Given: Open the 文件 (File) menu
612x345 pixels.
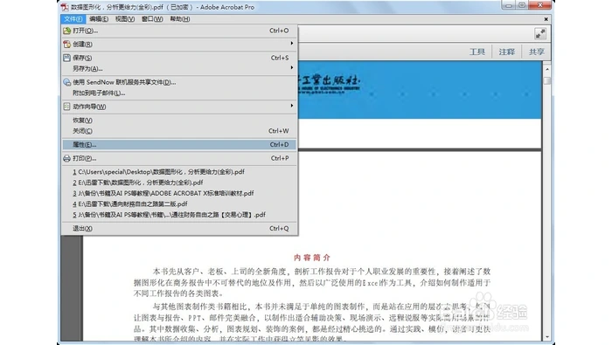Looking at the screenshot, I should pyautogui.click(x=73, y=18).
